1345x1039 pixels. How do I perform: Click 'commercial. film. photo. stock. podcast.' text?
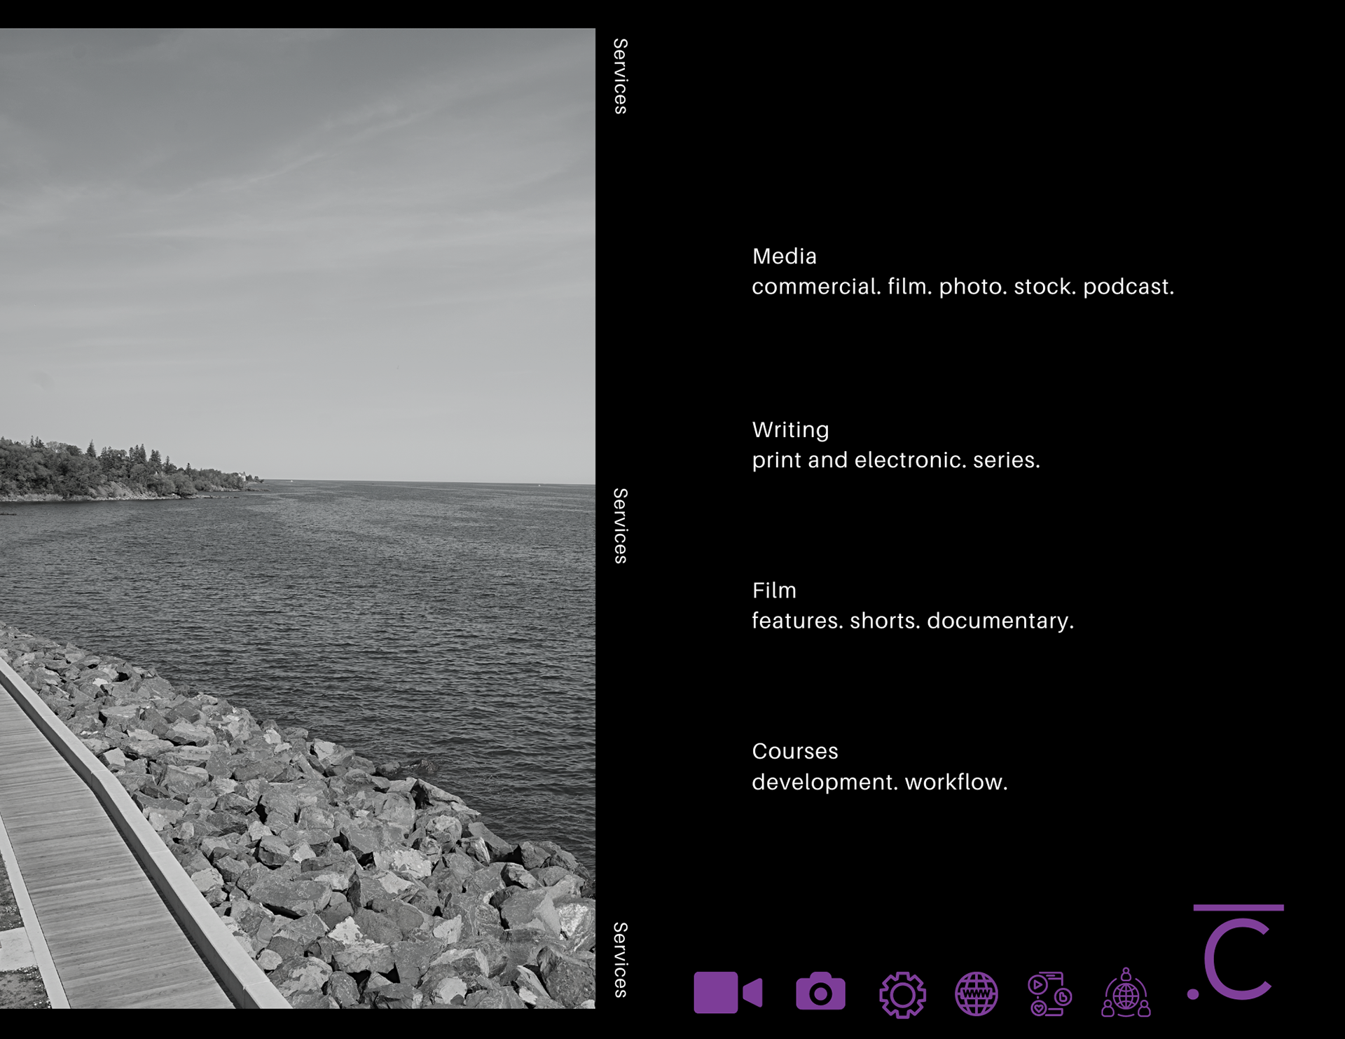tap(963, 287)
